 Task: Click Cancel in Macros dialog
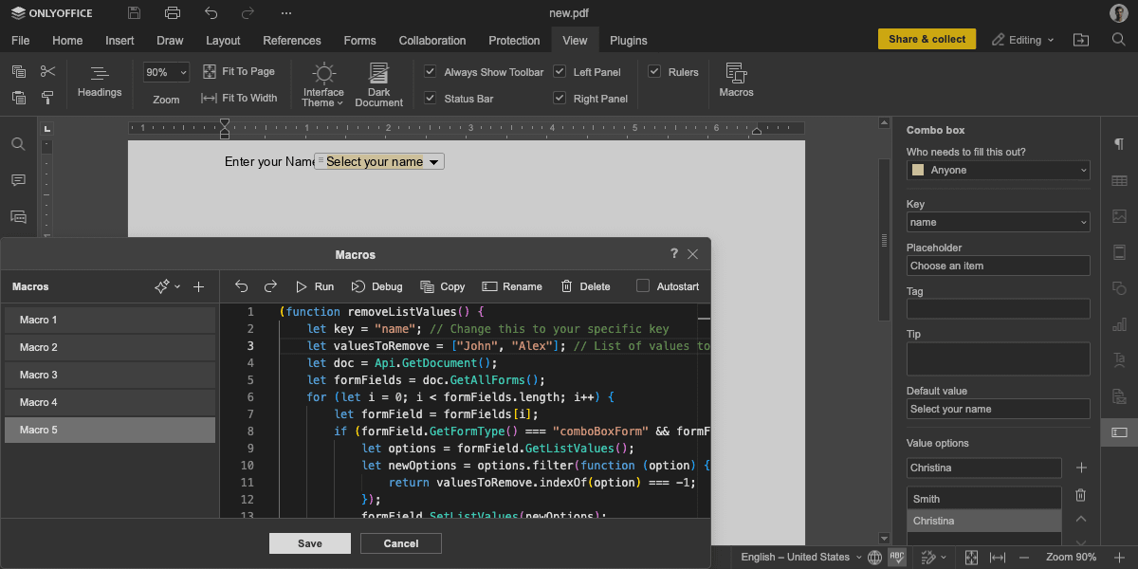(x=401, y=543)
